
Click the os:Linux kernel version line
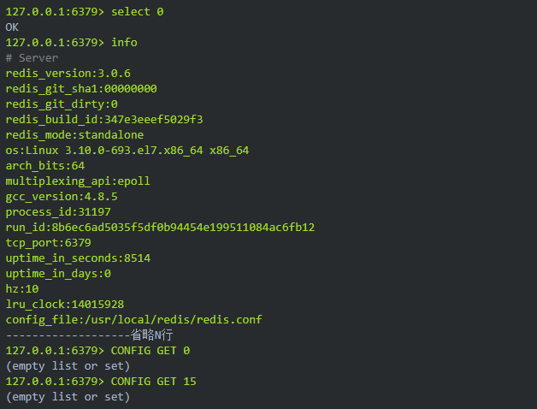tap(127, 151)
